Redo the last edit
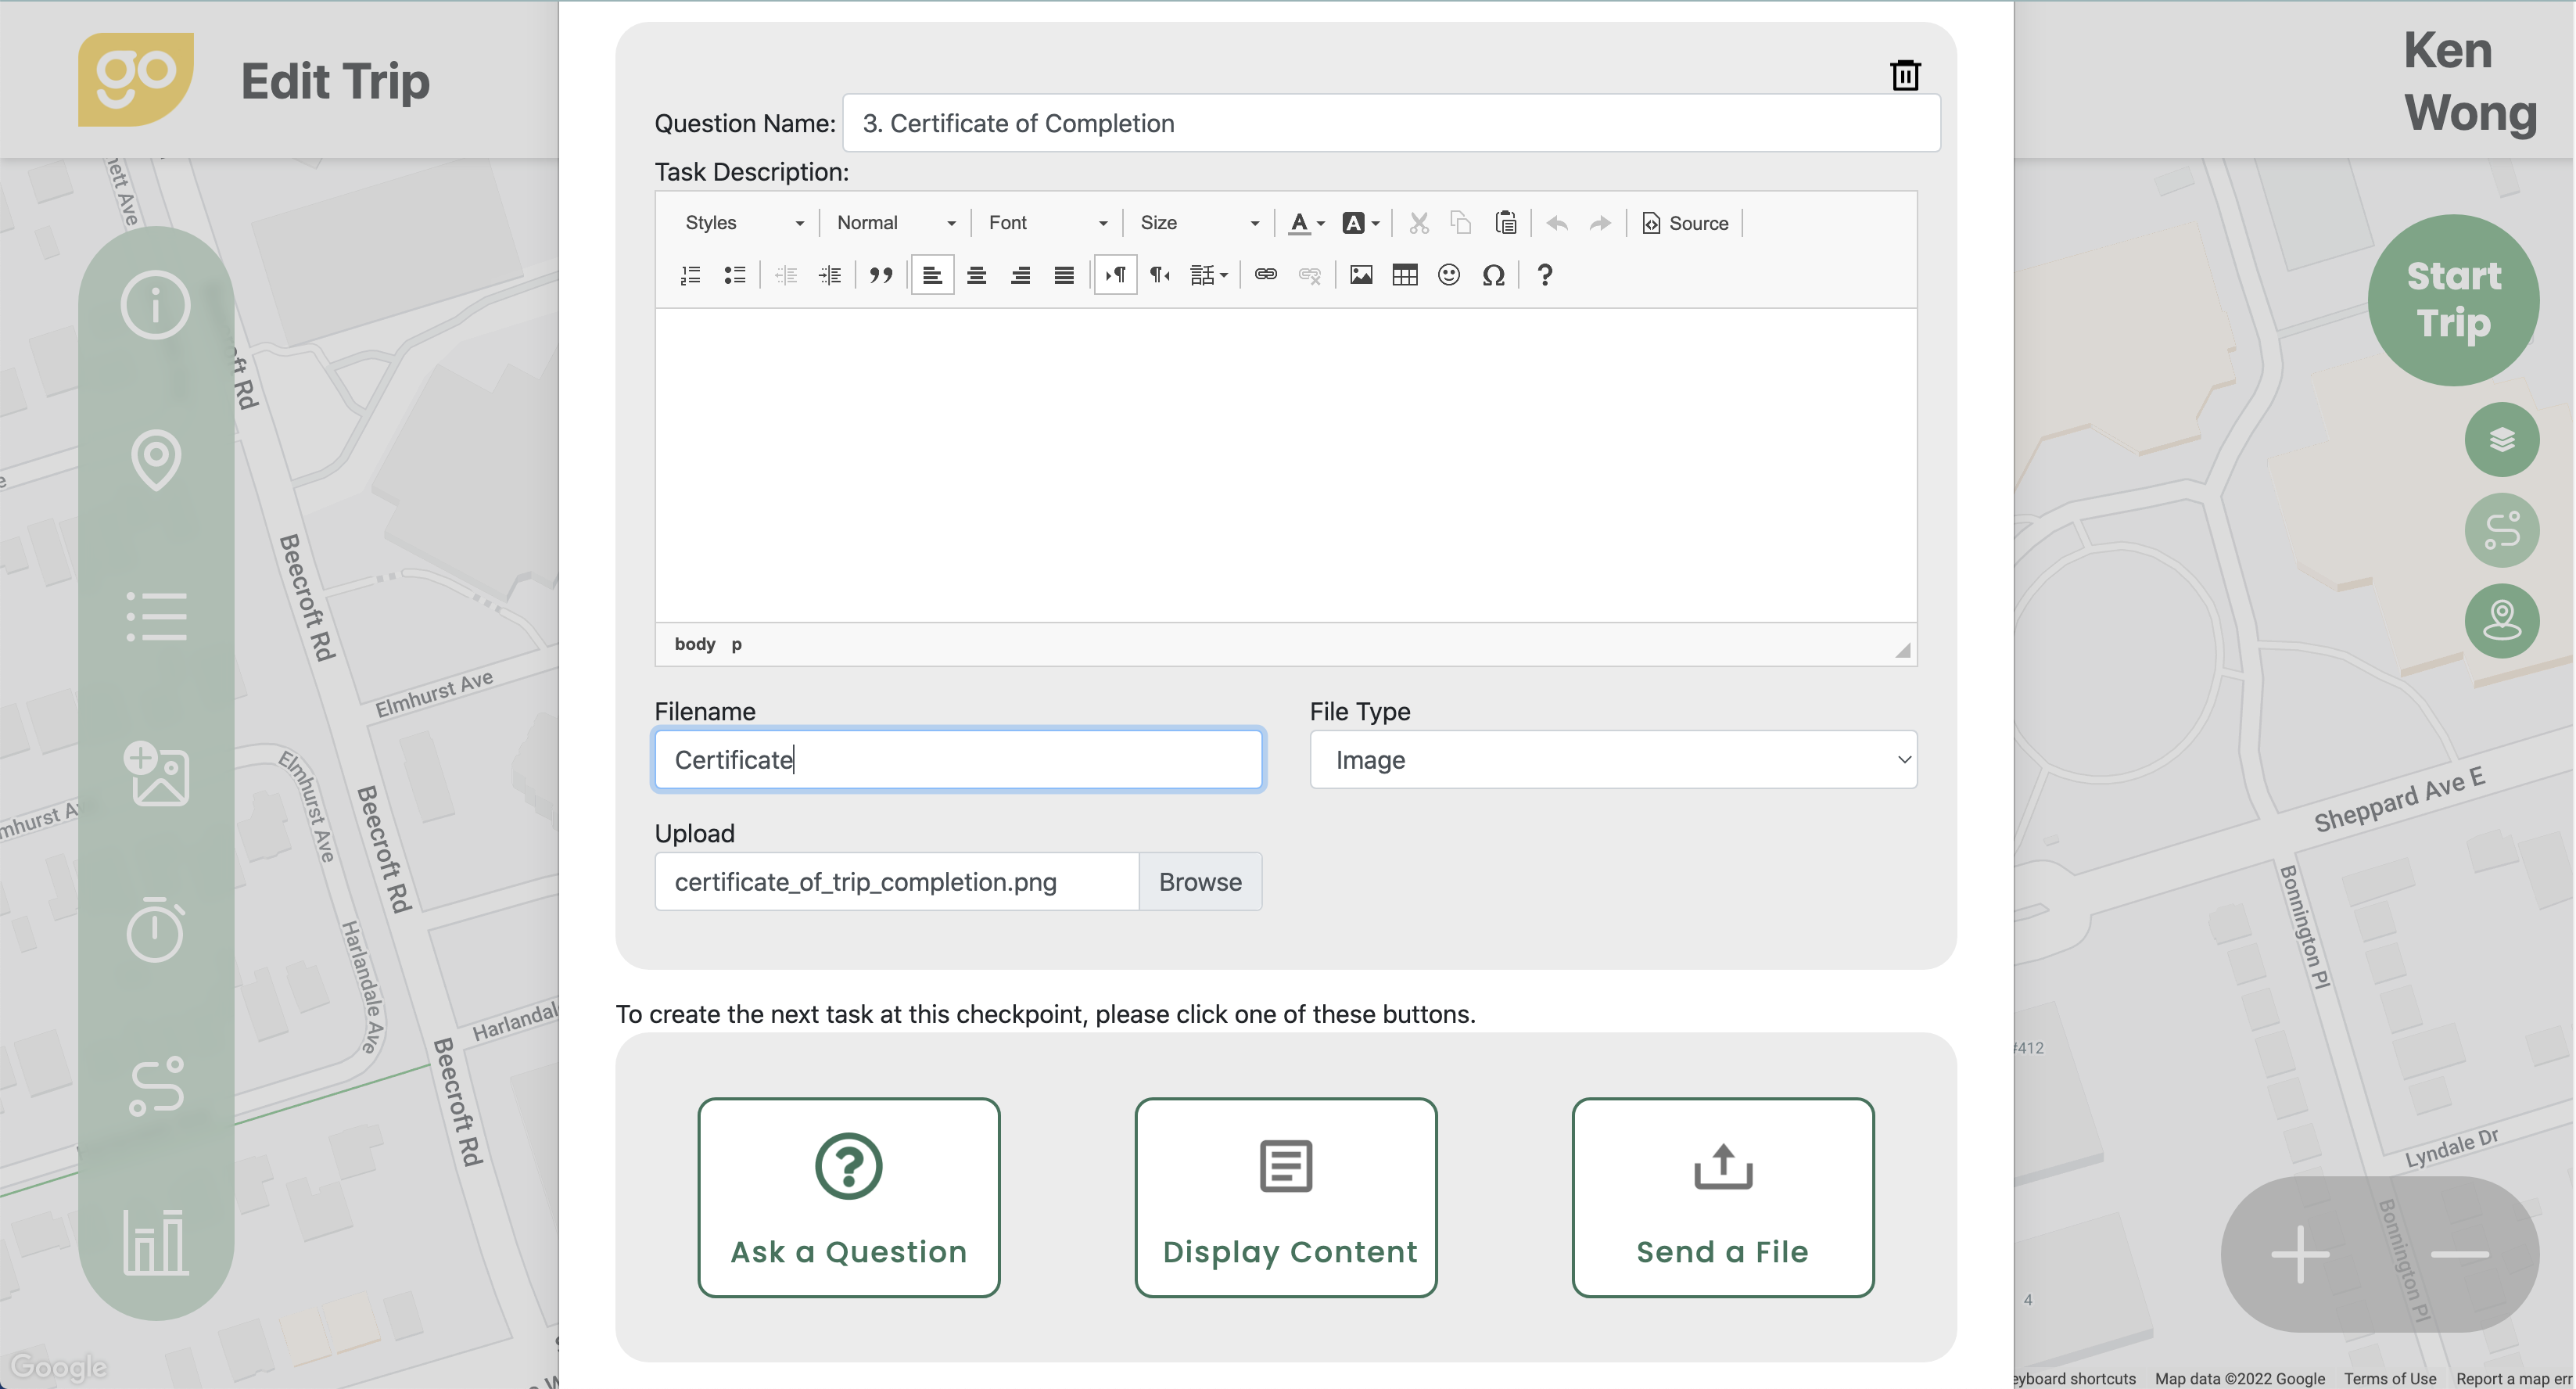2576x1389 pixels. pyautogui.click(x=1600, y=223)
